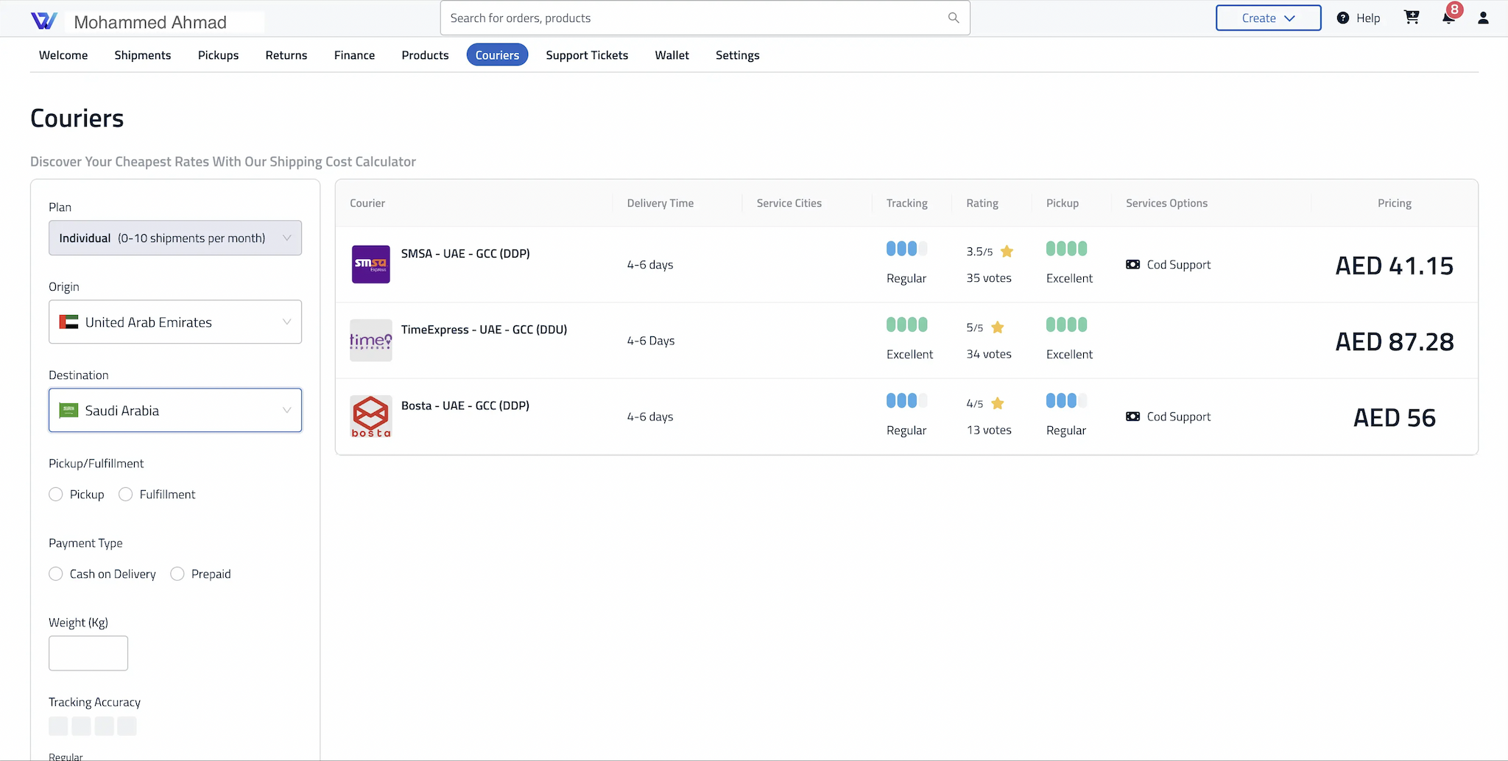Open the Destination Saudi Arabia dropdown

point(175,410)
